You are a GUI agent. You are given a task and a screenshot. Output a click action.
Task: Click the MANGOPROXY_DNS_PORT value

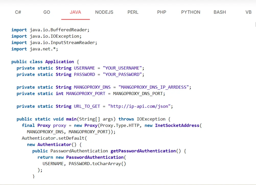(138, 93)
